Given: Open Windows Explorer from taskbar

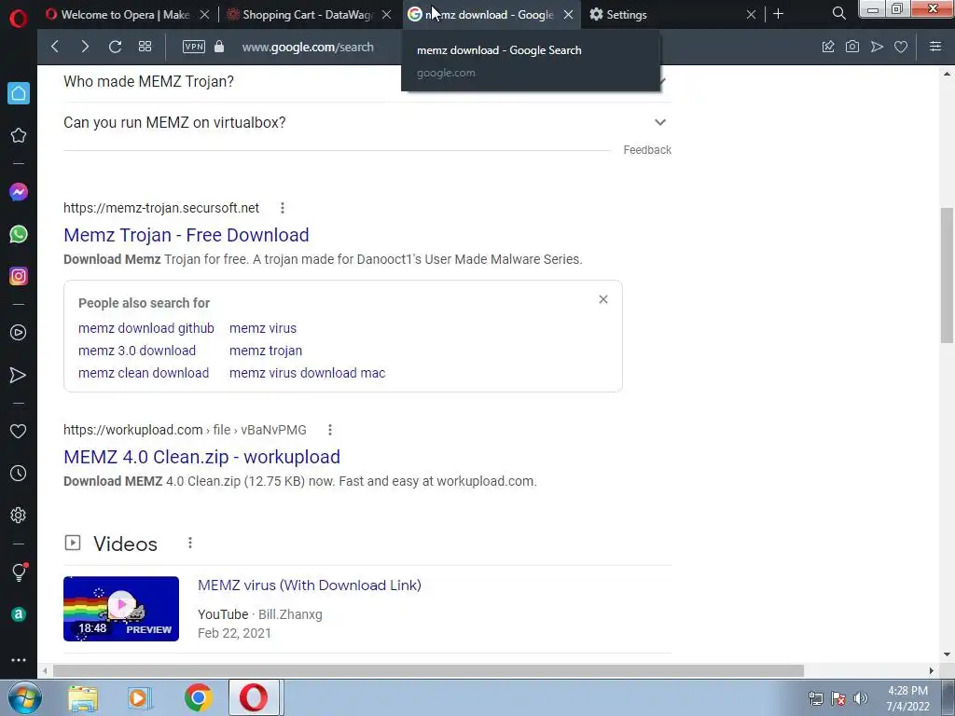Looking at the screenshot, I should [83, 697].
